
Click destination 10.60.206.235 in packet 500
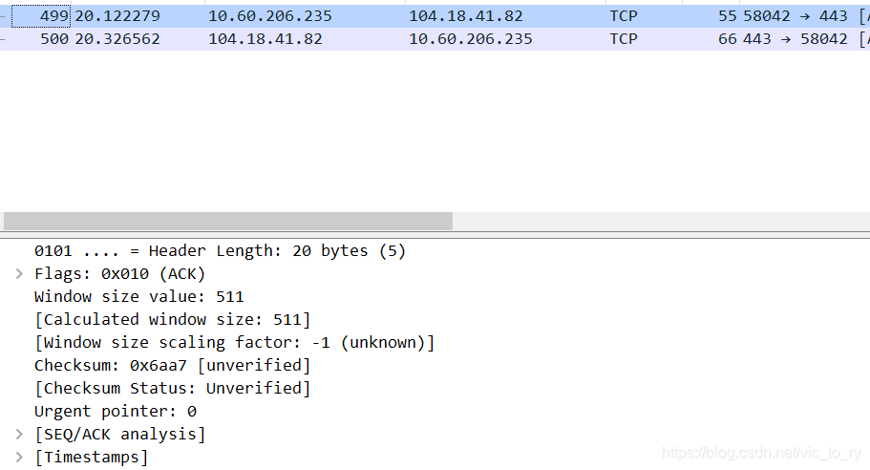point(471,39)
